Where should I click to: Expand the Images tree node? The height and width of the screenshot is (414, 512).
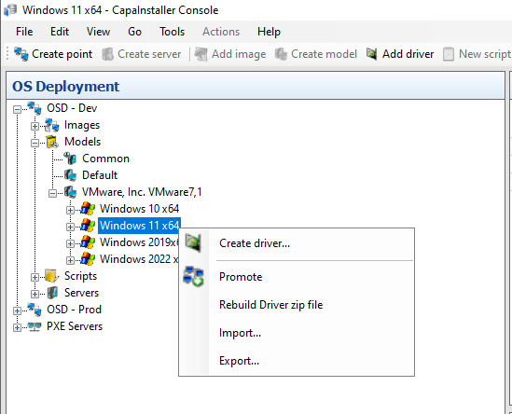(35, 126)
